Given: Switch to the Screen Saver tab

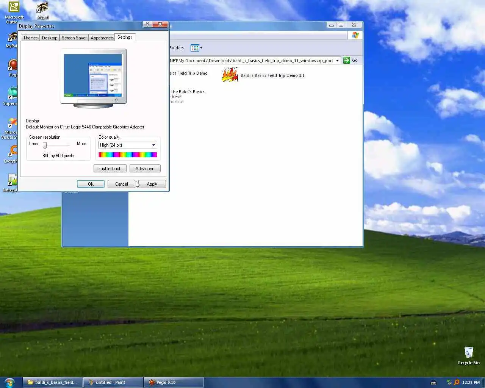Looking at the screenshot, I should click(x=74, y=38).
